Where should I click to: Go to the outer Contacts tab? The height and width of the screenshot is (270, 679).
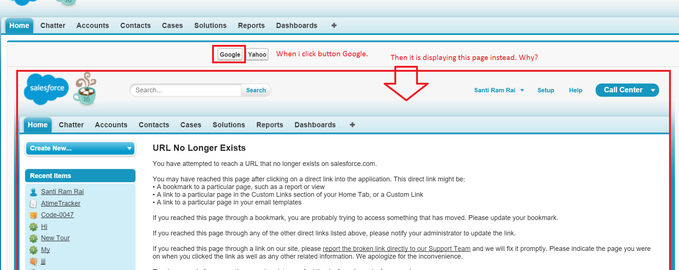(136, 25)
